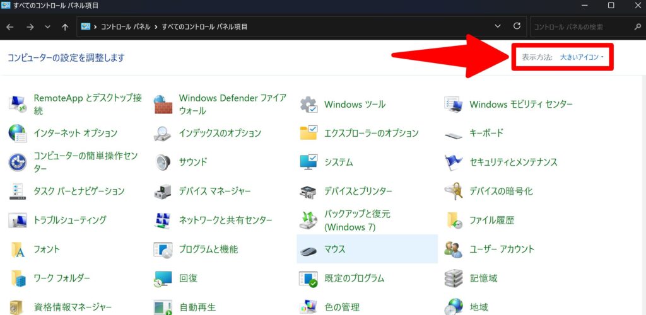Go up one level with up arrow
Image resolution: width=646 pixels, height=315 pixels.
(x=65, y=27)
